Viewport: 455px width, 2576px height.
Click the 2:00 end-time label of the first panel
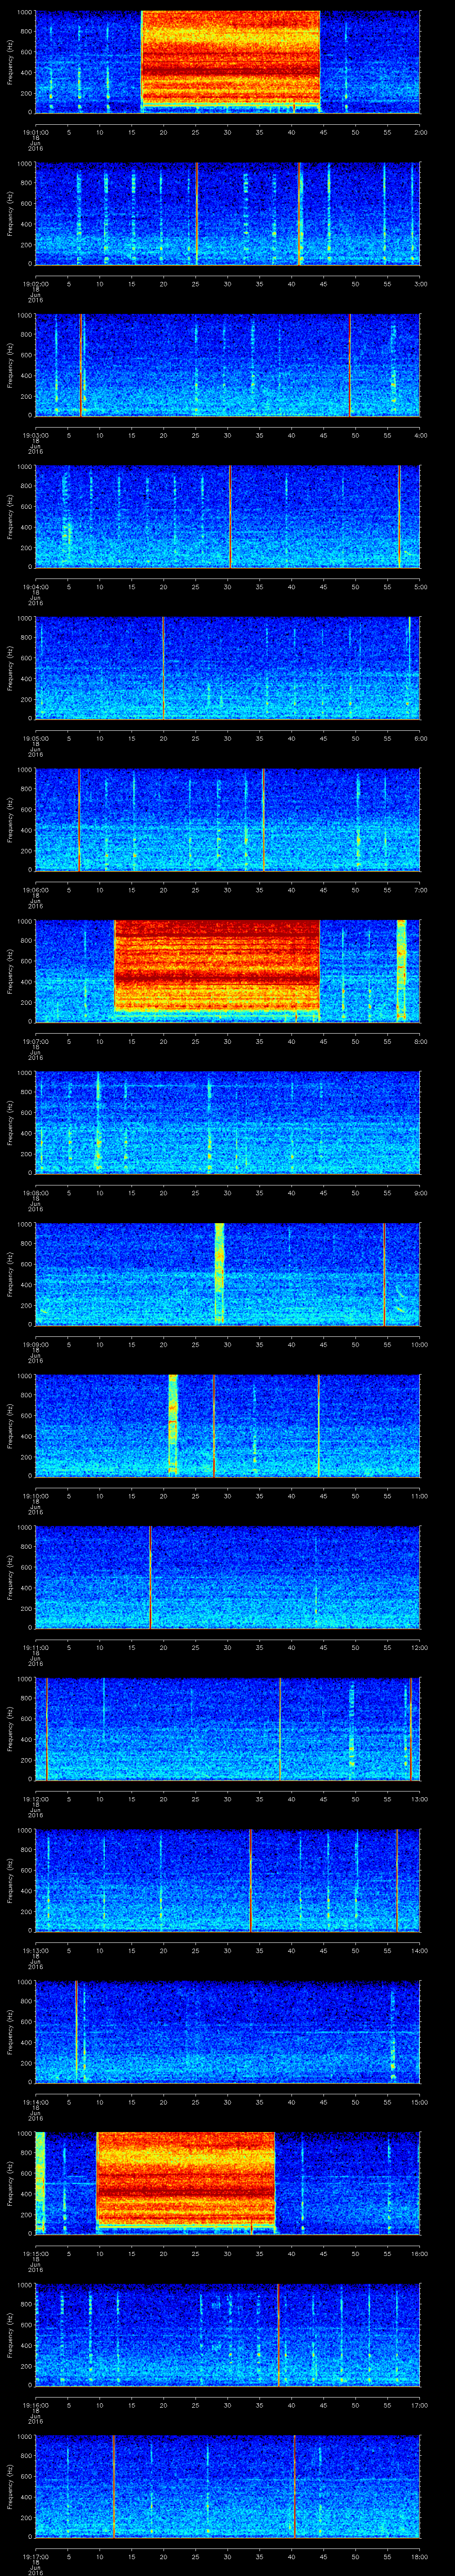pos(420,132)
